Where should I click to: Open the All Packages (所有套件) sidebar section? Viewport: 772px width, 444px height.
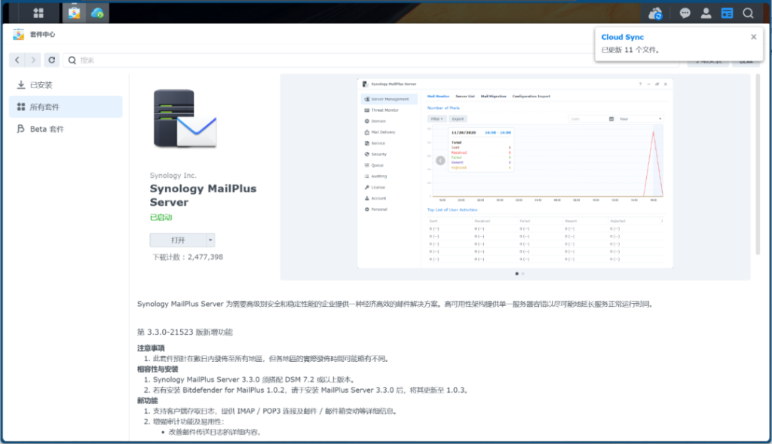click(66, 107)
